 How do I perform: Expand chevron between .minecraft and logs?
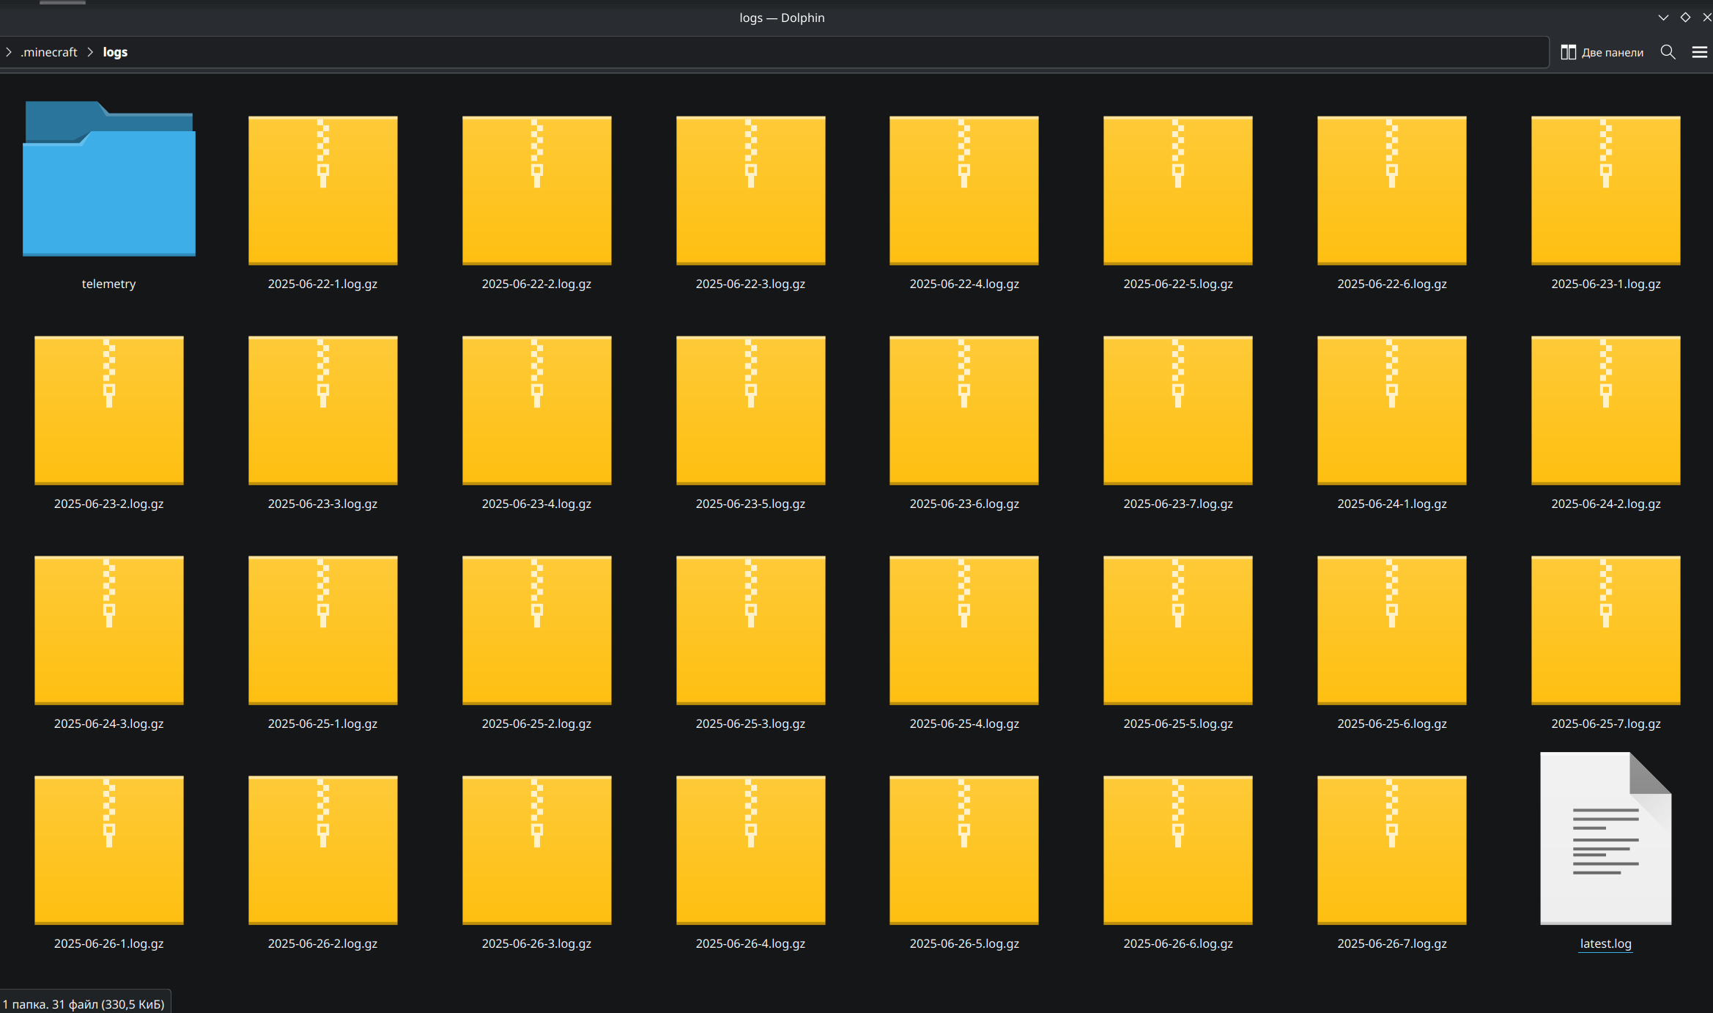90,52
